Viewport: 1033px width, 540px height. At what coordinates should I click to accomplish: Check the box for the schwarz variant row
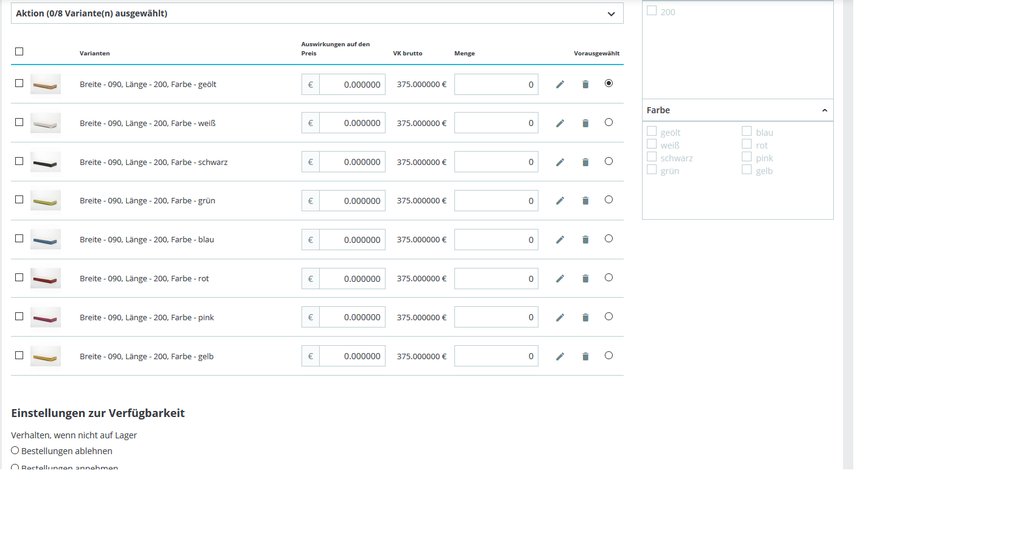tap(19, 161)
